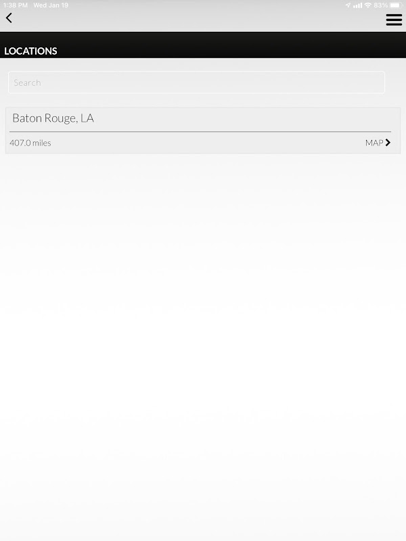Image resolution: width=406 pixels, height=541 pixels.
Task: Click the black header bar beside LOCATIONS
Action: 231,45
